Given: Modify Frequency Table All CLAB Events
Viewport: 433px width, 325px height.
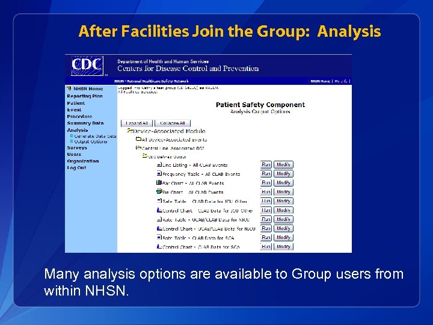Looking at the screenshot, I should click(x=283, y=173).
